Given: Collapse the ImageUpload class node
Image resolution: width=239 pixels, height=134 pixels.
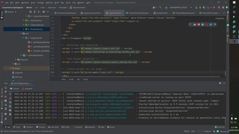Looking at the screenshot, I should (24, 38).
